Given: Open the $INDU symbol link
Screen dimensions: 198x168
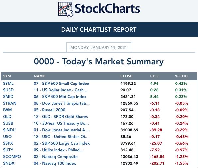Looking at the screenshot, I should click(x=9, y=130).
